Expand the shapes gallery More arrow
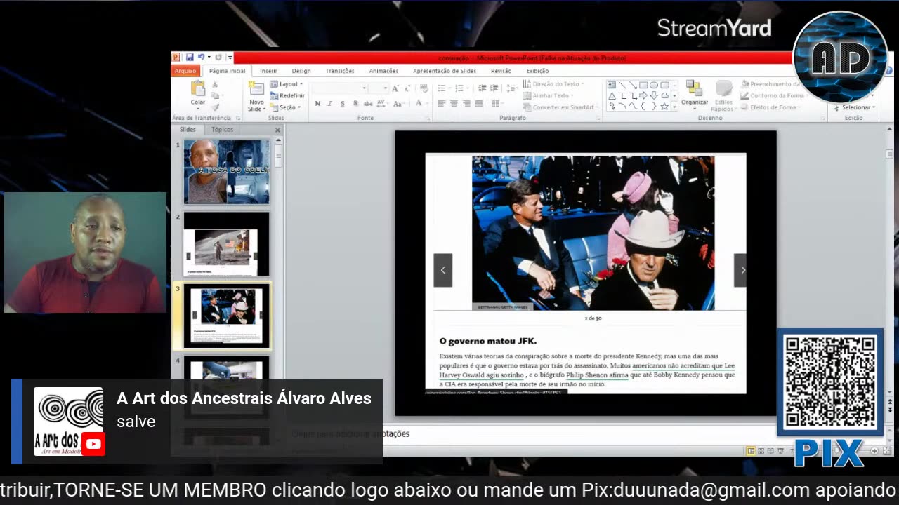Screen dimensions: 899x505 click(675, 107)
